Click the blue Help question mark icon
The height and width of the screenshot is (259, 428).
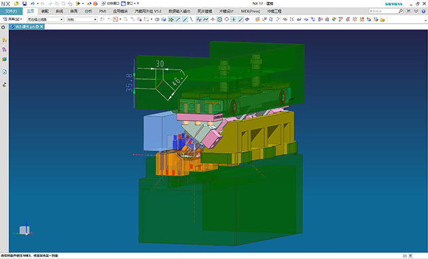tap(424, 11)
